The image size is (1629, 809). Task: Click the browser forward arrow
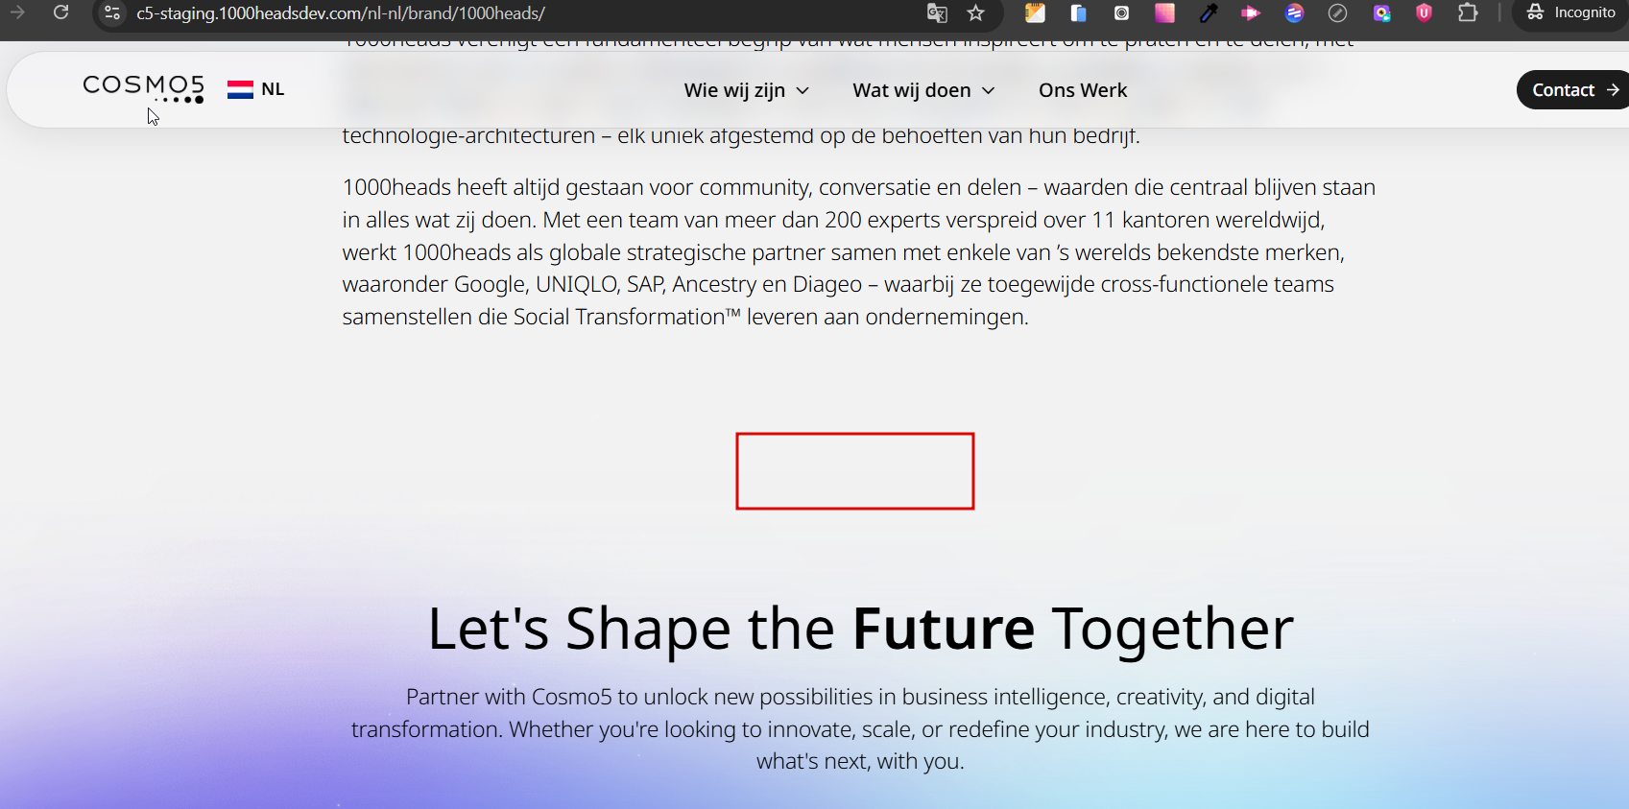(17, 12)
